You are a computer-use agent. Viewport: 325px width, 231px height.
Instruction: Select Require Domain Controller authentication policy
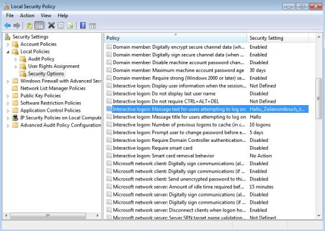coord(179,140)
